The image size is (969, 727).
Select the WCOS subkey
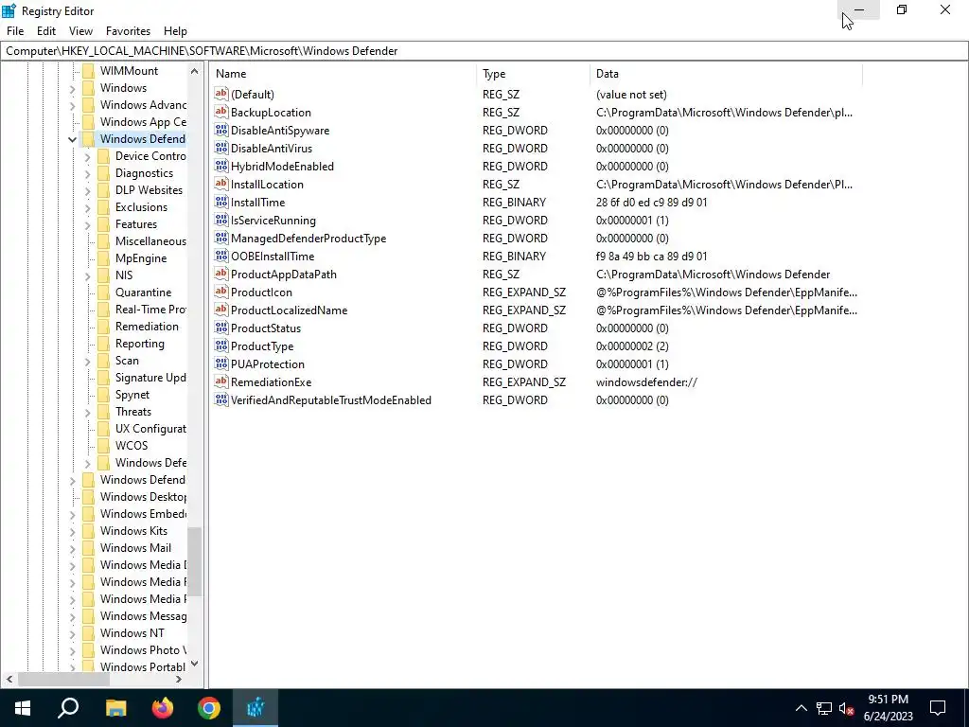(x=131, y=445)
